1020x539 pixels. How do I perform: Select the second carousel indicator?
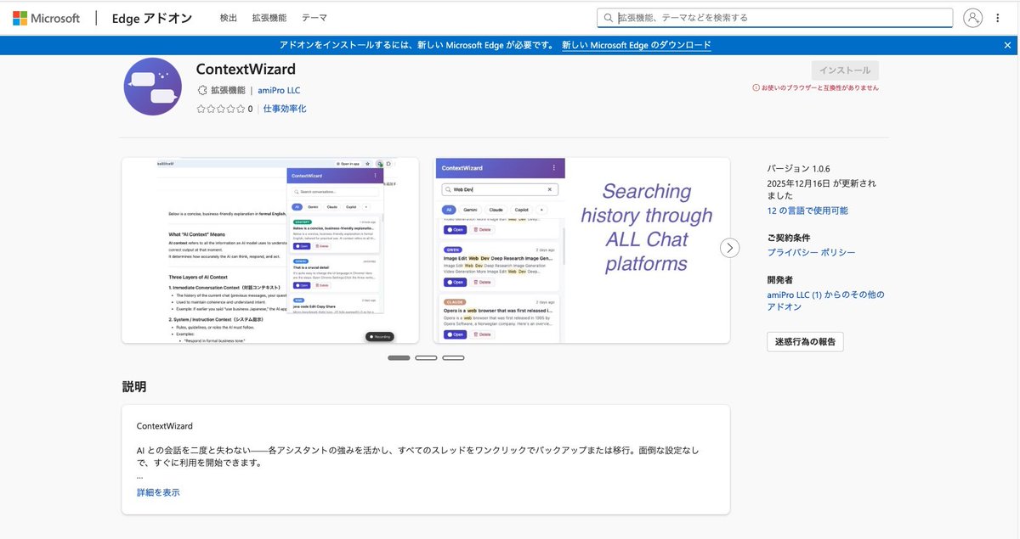(x=426, y=358)
